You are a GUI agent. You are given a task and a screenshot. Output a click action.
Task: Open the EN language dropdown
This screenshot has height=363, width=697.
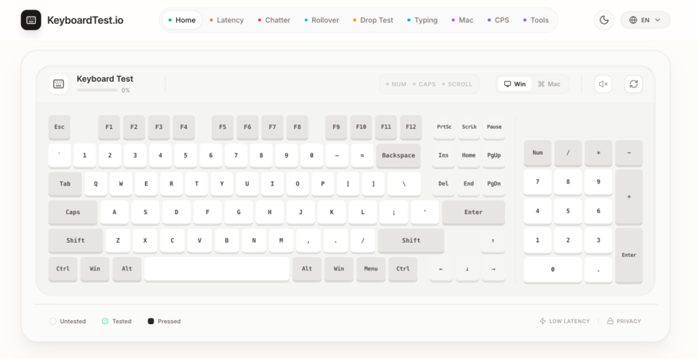coord(645,20)
